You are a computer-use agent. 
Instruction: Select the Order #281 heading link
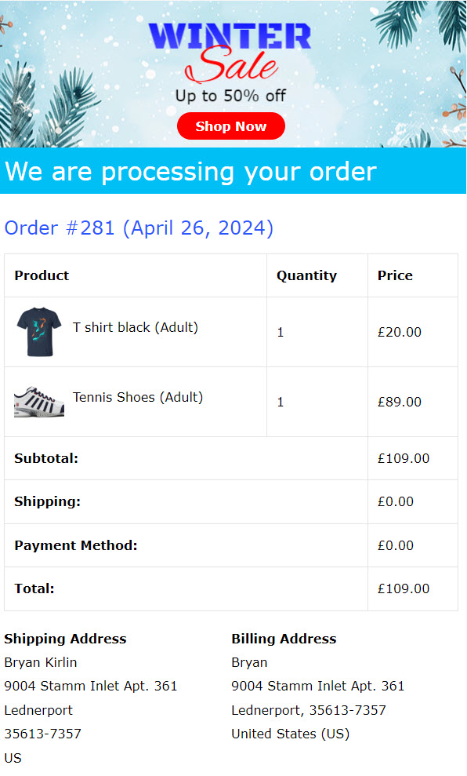(x=139, y=228)
